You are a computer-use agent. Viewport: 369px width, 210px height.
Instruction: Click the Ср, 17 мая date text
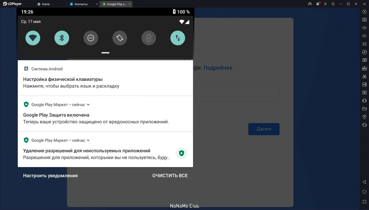pyautogui.click(x=31, y=22)
